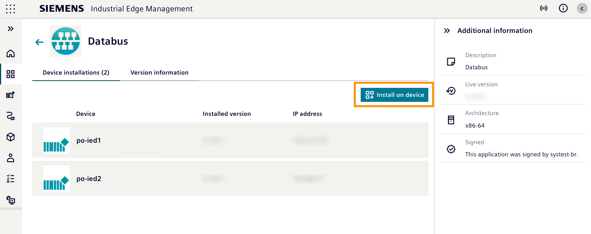
Task: Open the packages cube icon in sidebar
Action: click(11, 137)
